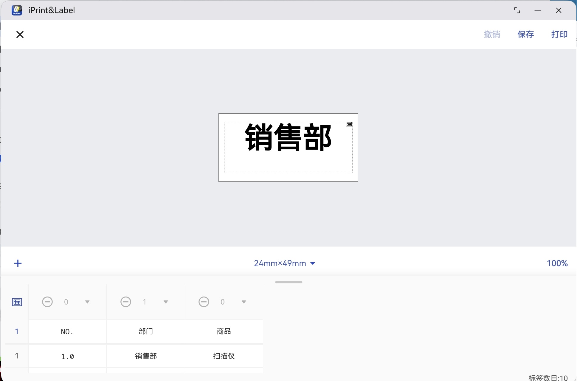This screenshot has width=577, height=381.
Task: Click value 0 in NO. column selector
Action: pyautogui.click(x=66, y=302)
